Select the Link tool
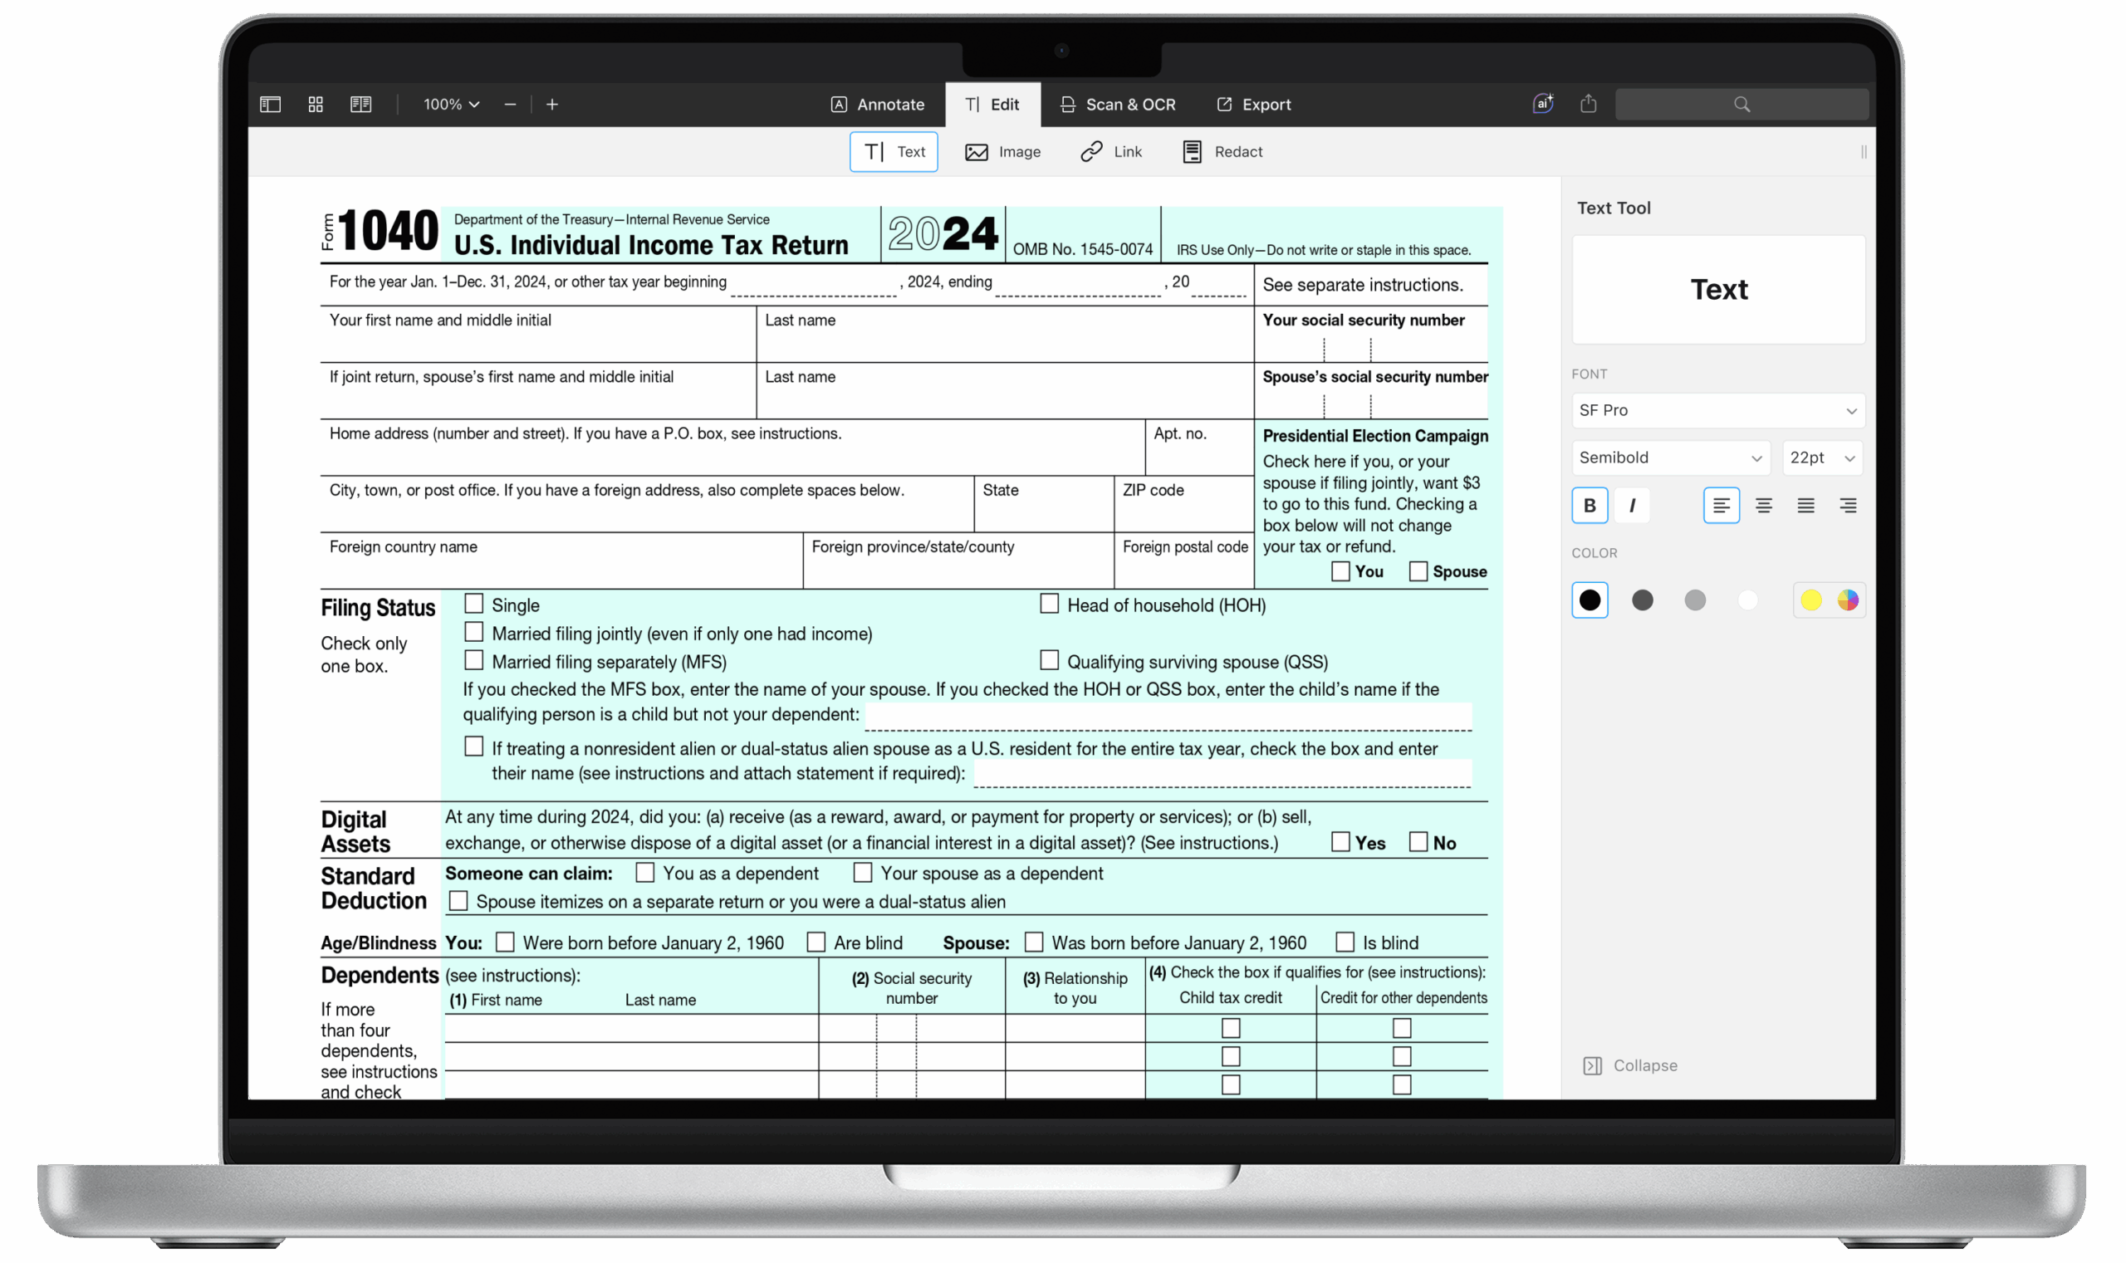 [x=1110, y=151]
